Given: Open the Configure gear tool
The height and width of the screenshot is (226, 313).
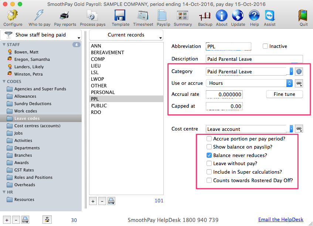Looking at the screenshot, I should [x=13, y=18].
